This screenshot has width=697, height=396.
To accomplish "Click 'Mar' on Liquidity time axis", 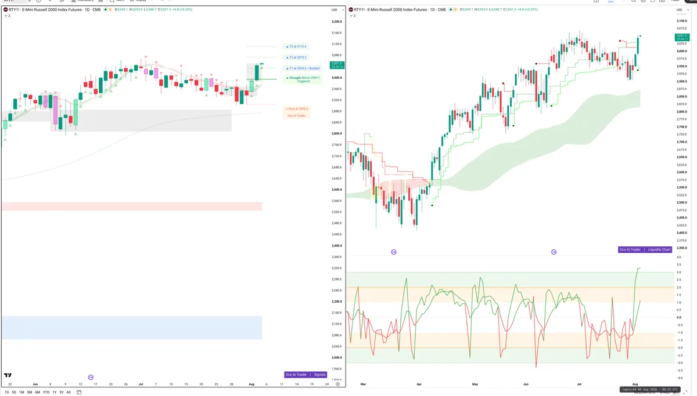I will [x=364, y=384].
